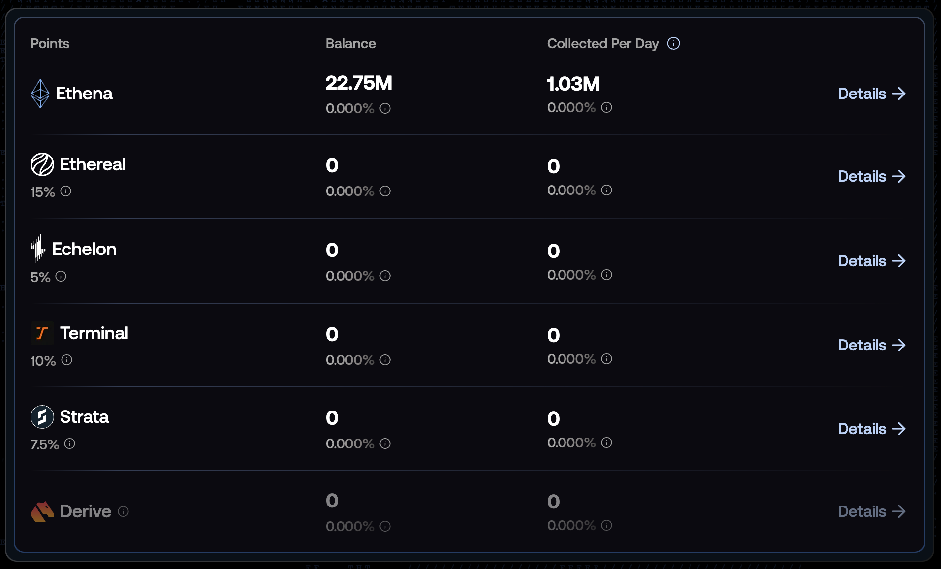Open Details for Ethena points

click(871, 94)
